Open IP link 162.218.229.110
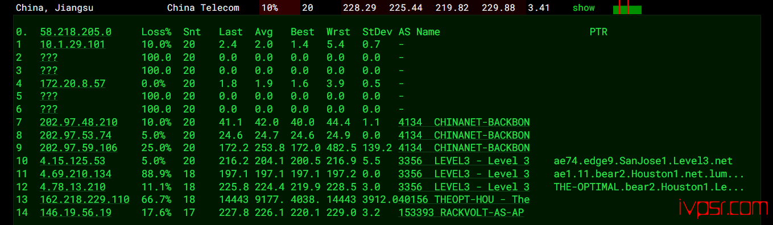This screenshot has height=225, width=773. point(85,199)
